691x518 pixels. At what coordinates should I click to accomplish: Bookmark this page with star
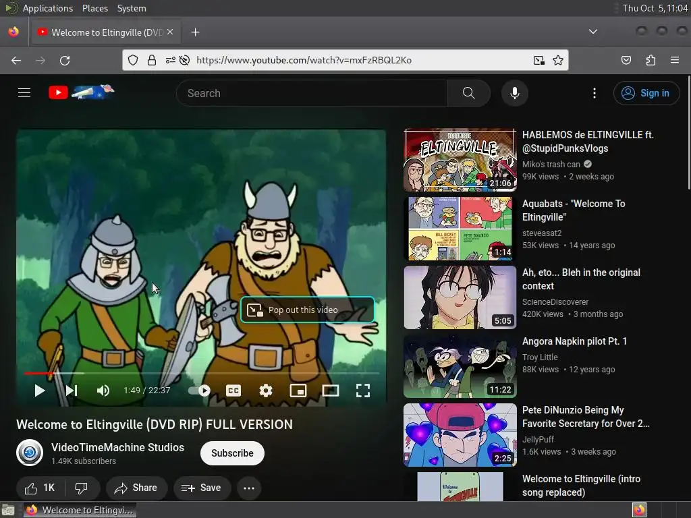point(558,60)
